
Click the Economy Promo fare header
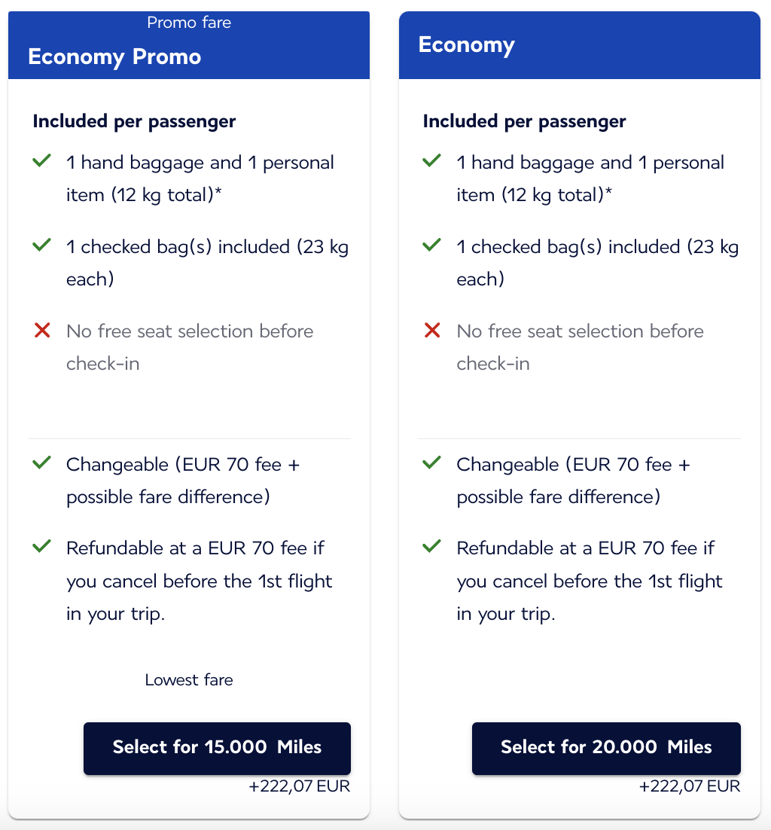(114, 57)
